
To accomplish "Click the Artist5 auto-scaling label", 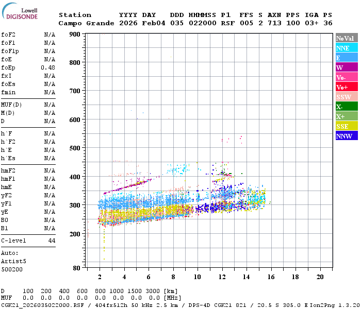I will point(12,261).
